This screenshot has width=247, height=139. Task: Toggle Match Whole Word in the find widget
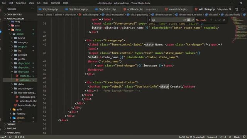189,20
